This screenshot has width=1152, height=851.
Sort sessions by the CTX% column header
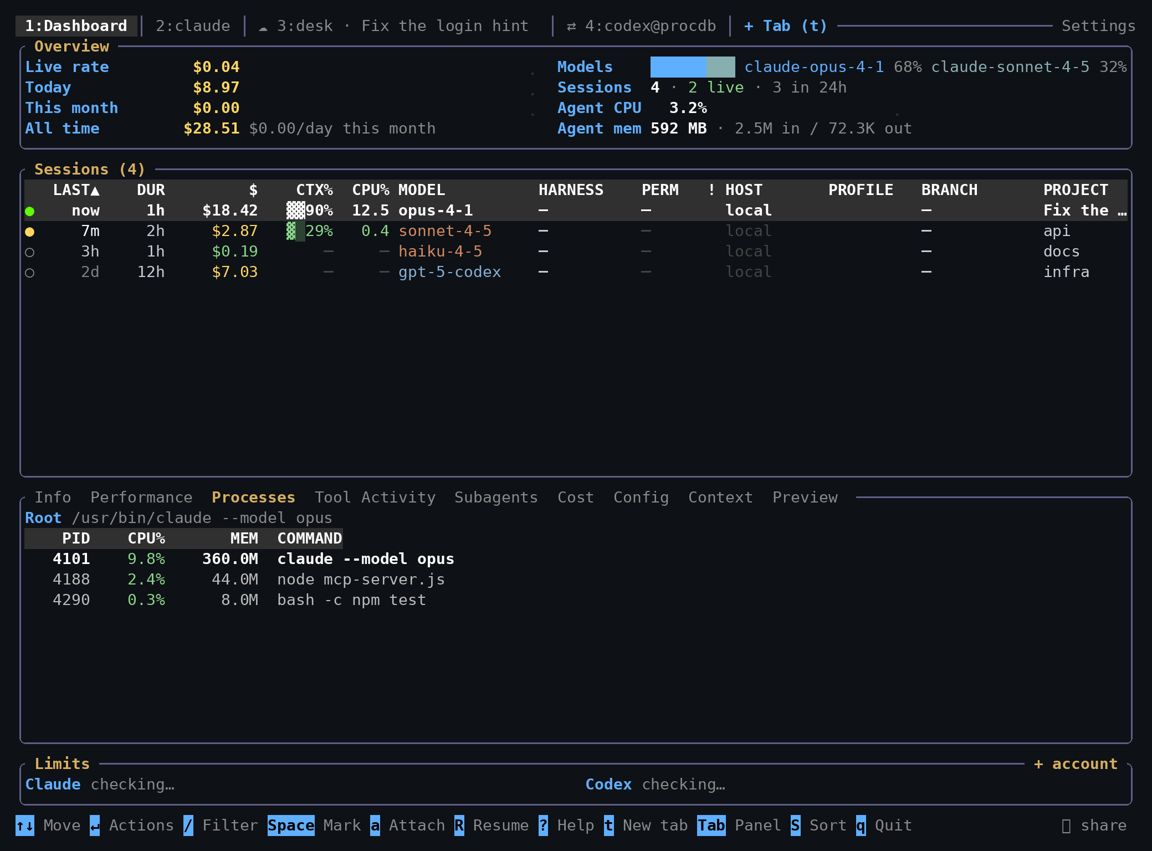[x=314, y=190]
